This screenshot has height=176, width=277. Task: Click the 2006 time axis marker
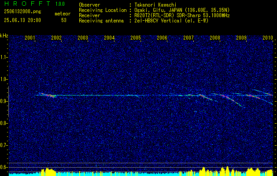(x=162, y=37)
